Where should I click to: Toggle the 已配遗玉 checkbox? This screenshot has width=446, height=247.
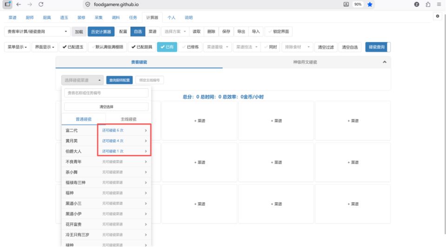(73, 47)
